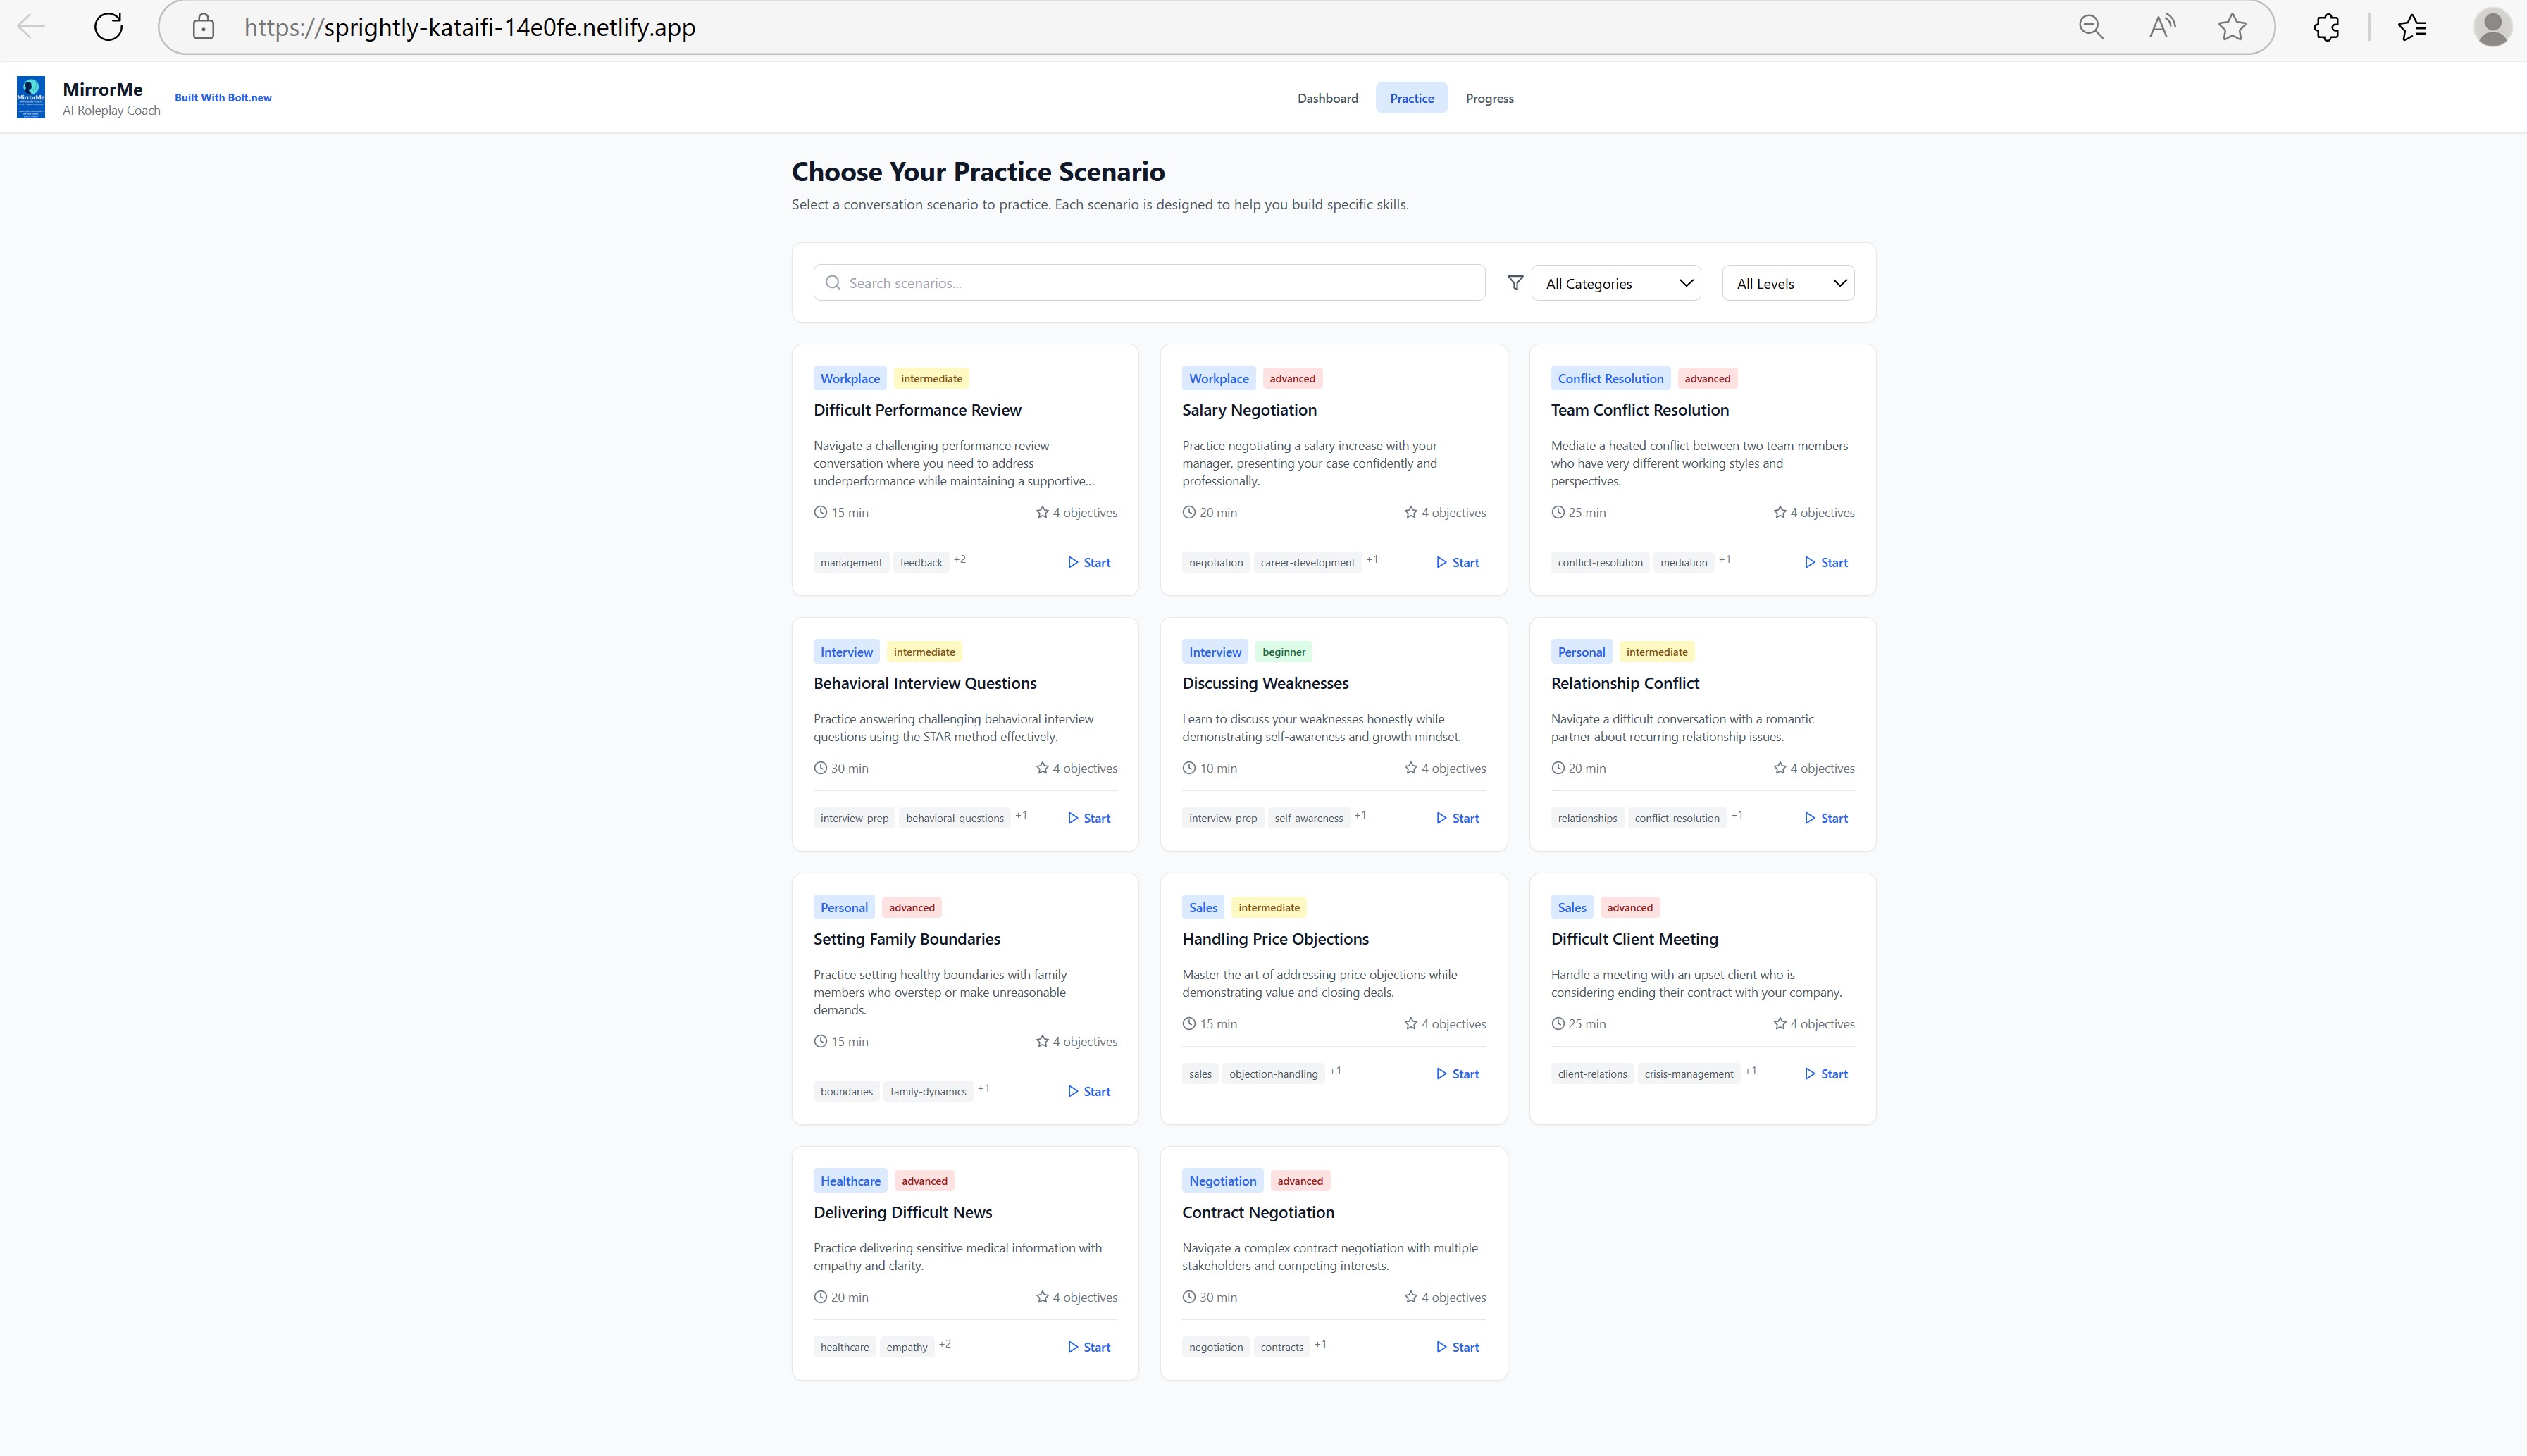The image size is (2527, 1456).
Task: Click the MirrorMe logo icon
Action: [x=31, y=98]
